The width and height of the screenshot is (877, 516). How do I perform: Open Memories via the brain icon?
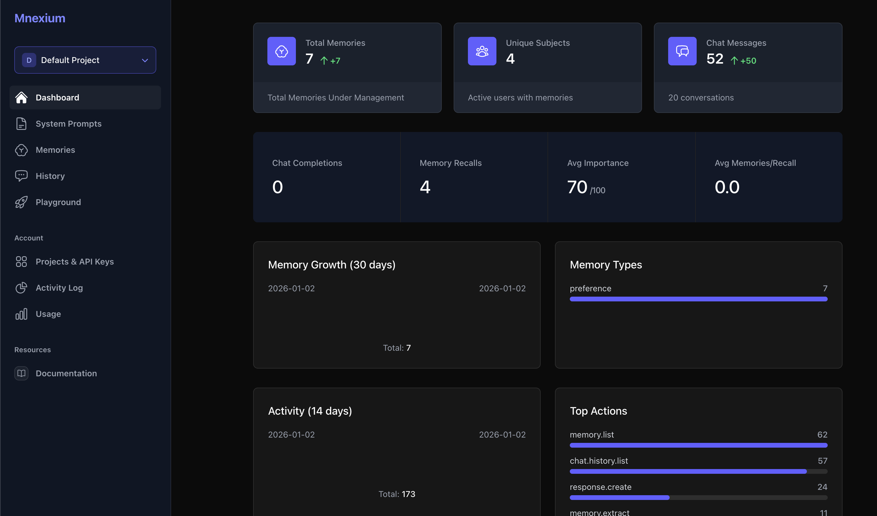pyautogui.click(x=22, y=150)
